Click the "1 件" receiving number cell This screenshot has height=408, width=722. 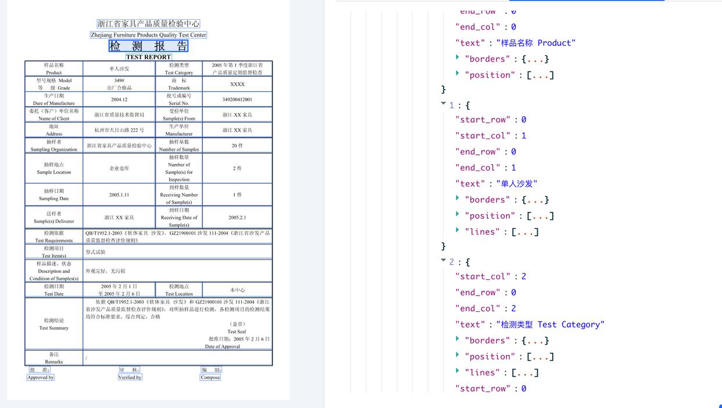[237, 195]
